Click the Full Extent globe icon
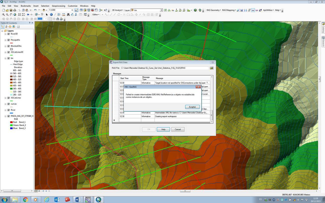This screenshot has width=325, height=203. [x=15, y=15]
